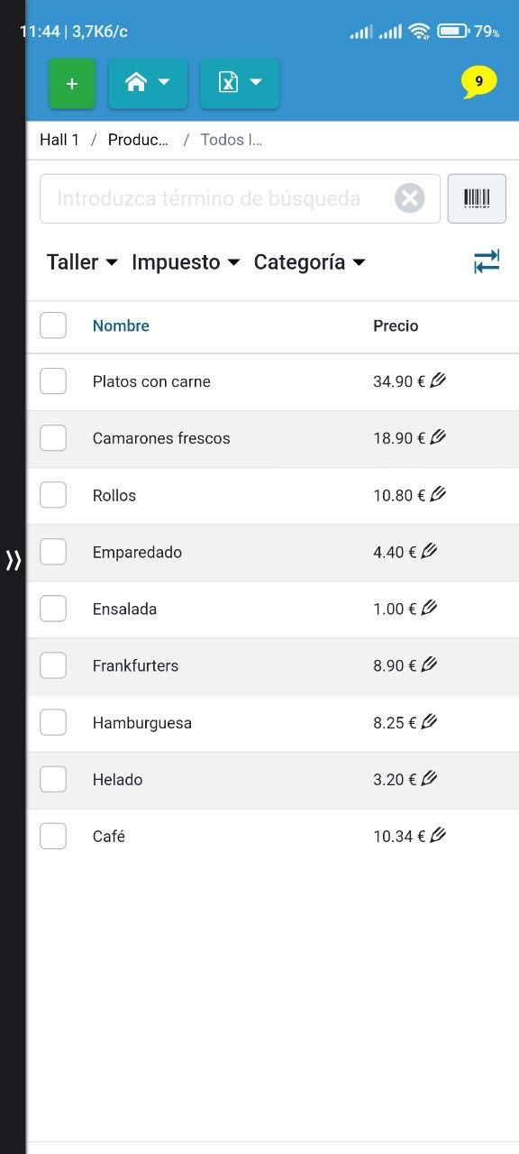This screenshot has height=1154, width=519.
Task: Edit price pencil for Café
Action: pyautogui.click(x=438, y=835)
